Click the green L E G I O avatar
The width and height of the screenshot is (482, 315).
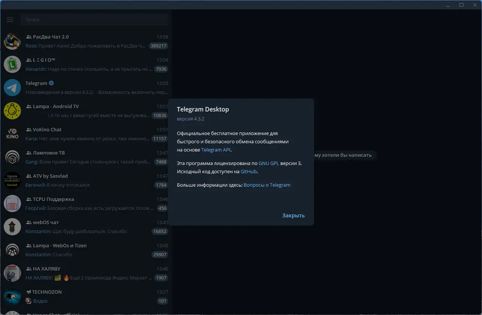12,64
